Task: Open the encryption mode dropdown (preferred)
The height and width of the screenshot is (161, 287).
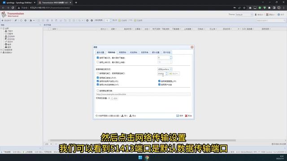Action: coord(165,69)
